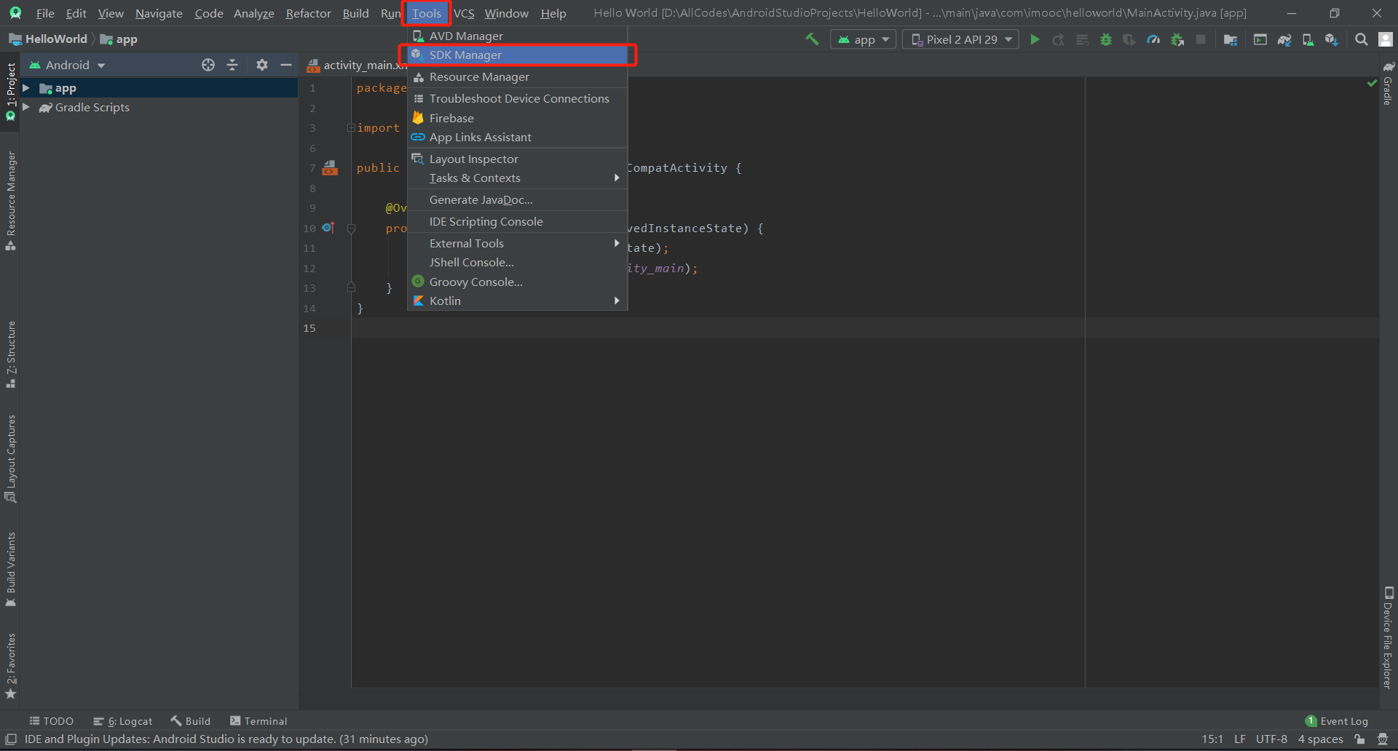Click the Stop square icon
Image resolution: width=1398 pixels, height=751 pixels.
pos(1201,39)
